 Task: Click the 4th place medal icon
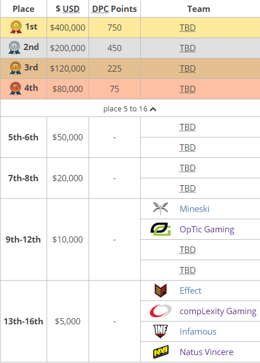(x=15, y=88)
